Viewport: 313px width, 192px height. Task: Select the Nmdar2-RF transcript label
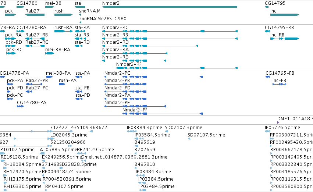point(129,64)
